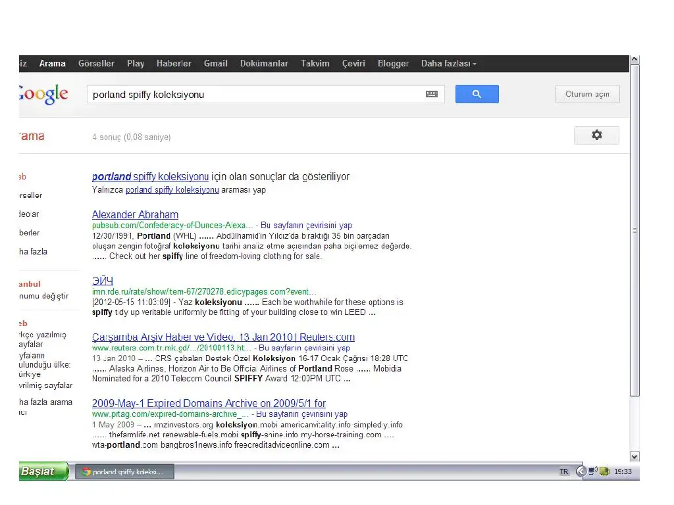Click the blue search magnifier button
Screen dimensions: 674x505
tap(477, 94)
